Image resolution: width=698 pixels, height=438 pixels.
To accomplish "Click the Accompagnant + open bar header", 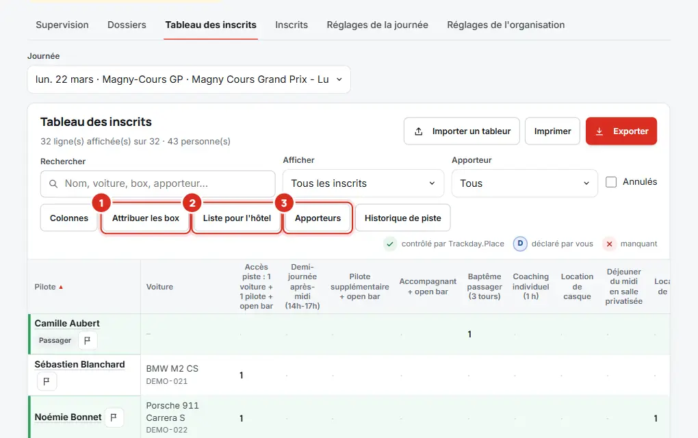I will coord(428,287).
